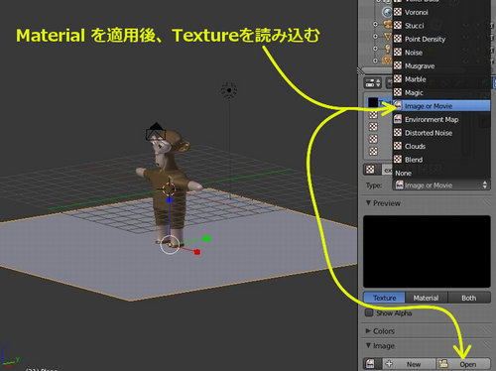The height and width of the screenshot is (371, 496).
Task: Click the Distorted Noise texture icon
Action: (398, 133)
